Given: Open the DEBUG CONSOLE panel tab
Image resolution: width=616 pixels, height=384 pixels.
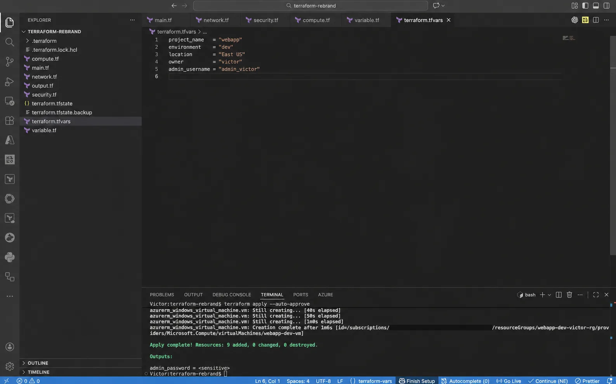Looking at the screenshot, I should click(x=232, y=295).
